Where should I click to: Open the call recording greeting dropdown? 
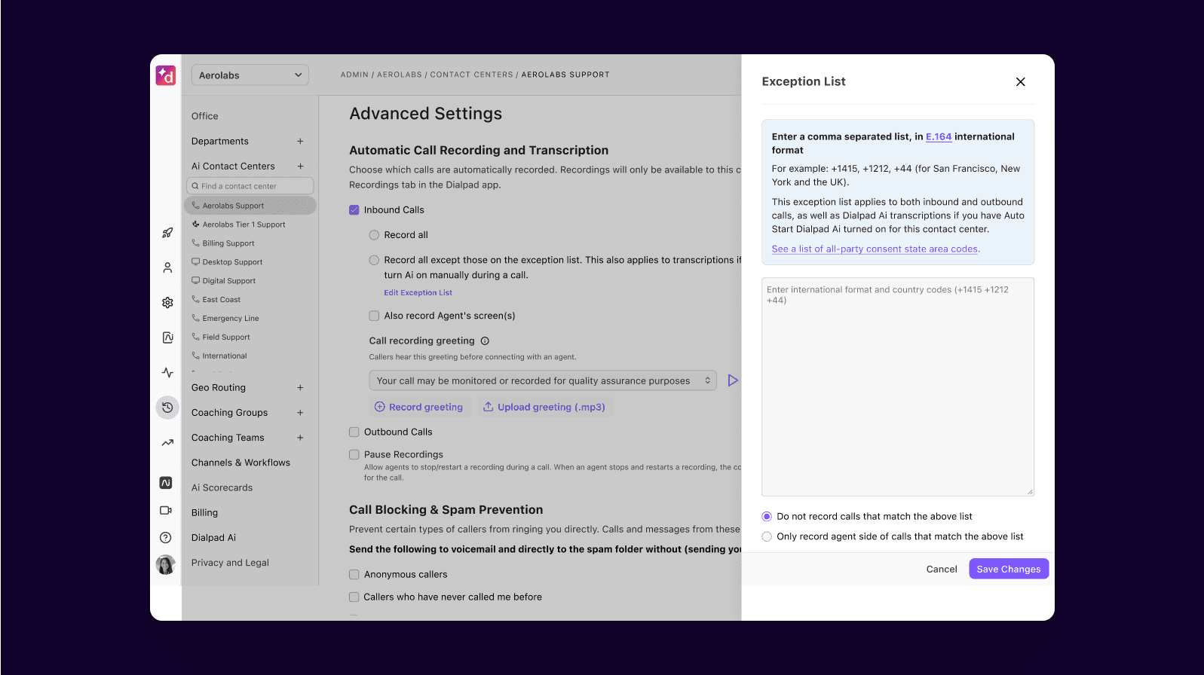543,380
